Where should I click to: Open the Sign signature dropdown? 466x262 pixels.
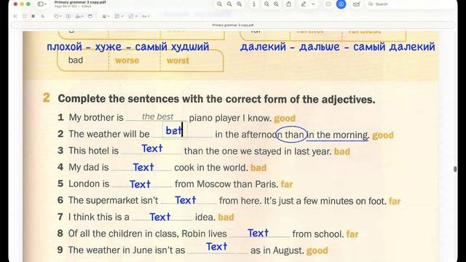pos(79,16)
